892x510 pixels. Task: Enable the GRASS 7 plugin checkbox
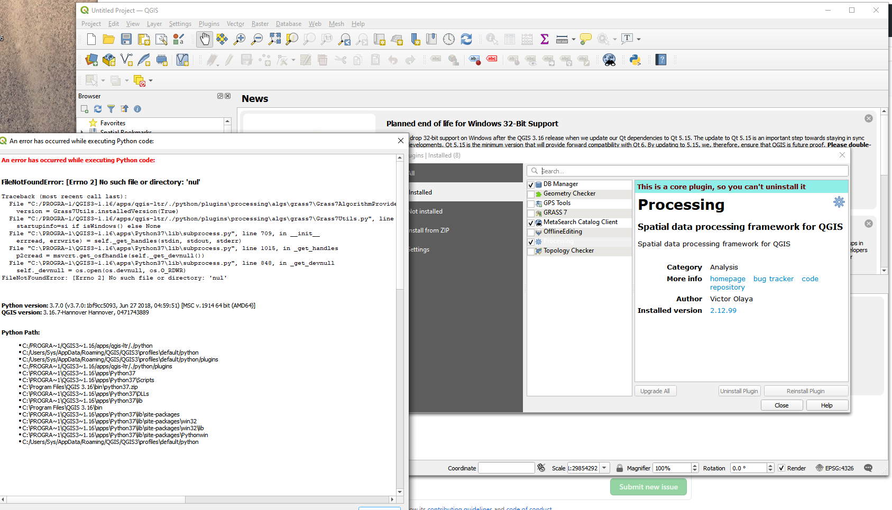click(x=531, y=213)
